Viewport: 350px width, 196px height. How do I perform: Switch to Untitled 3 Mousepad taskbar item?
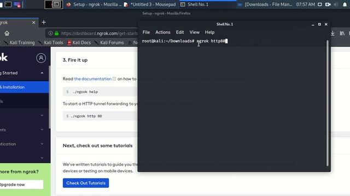[x=150, y=4]
